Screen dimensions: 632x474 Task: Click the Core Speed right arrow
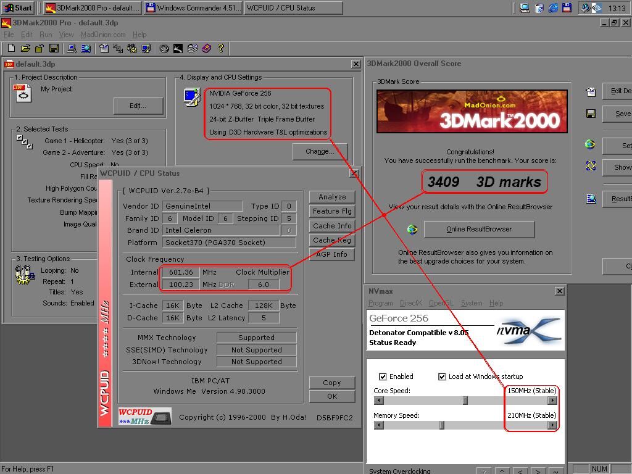(552, 401)
